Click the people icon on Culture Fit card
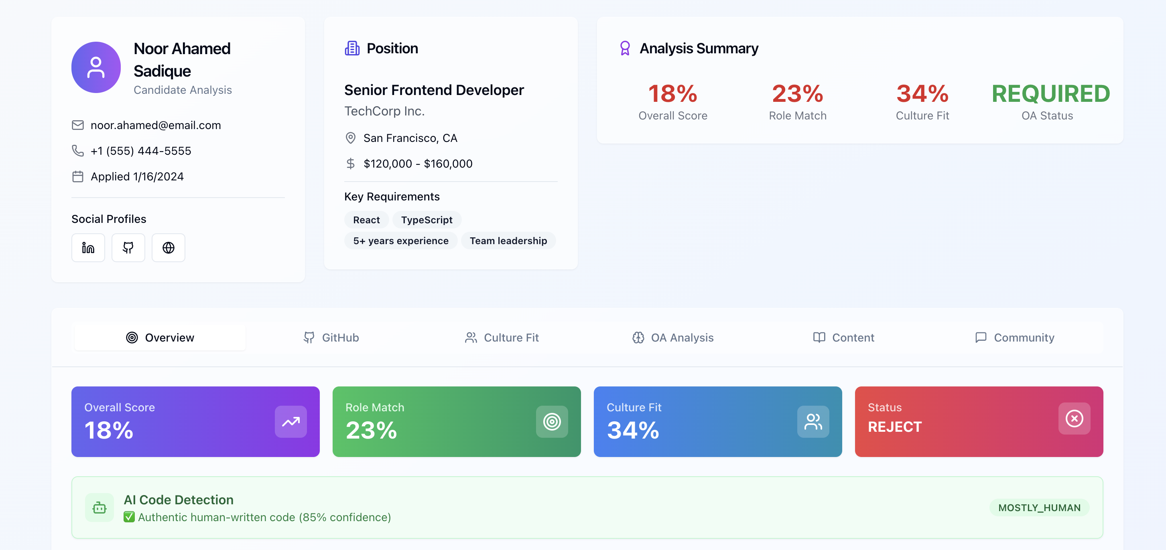The height and width of the screenshot is (550, 1166). pos(813,422)
